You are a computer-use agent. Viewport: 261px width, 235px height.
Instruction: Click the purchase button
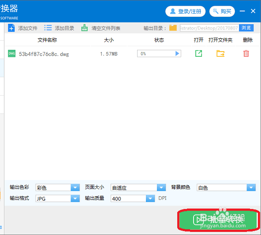coord(222,11)
